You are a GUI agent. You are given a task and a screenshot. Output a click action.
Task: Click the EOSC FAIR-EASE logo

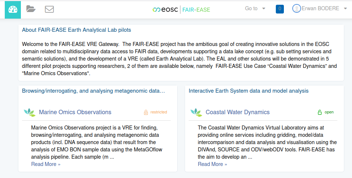tap(181, 9)
